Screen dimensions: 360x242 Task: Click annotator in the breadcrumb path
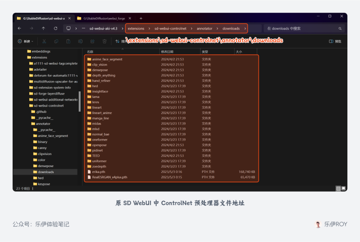[204, 28]
